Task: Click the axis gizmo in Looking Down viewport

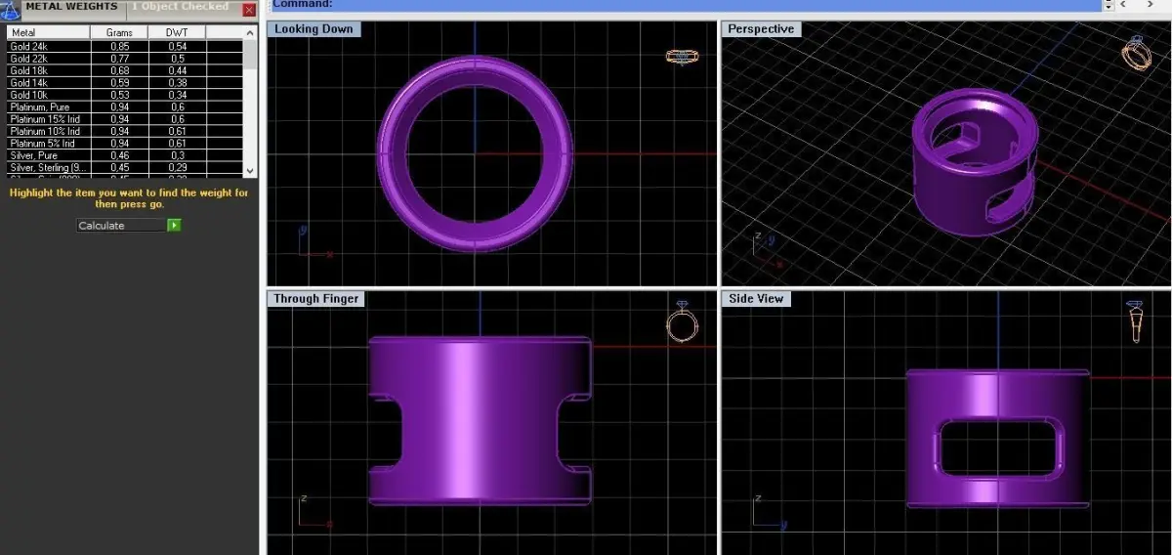Action: coord(314,243)
